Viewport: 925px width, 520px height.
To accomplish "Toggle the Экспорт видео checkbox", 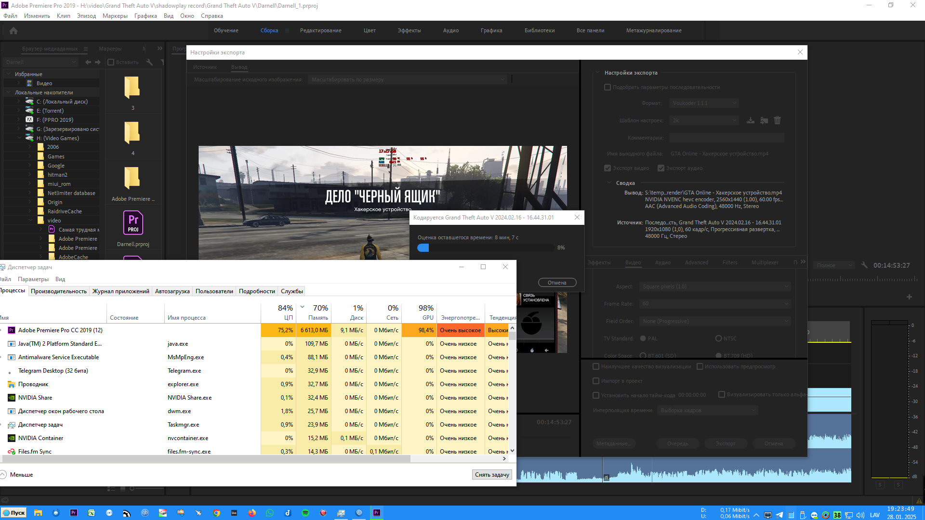I will click(608, 168).
